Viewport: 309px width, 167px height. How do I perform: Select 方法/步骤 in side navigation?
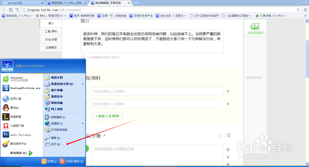click(x=51, y=39)
